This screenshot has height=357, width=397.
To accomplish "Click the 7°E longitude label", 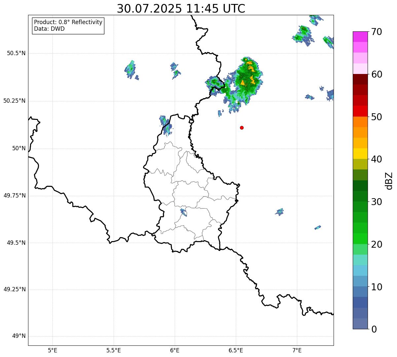I will (297, 350).
